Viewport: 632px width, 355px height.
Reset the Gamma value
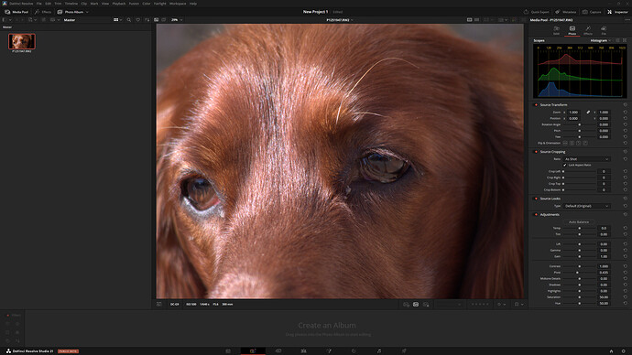(626, 251)
